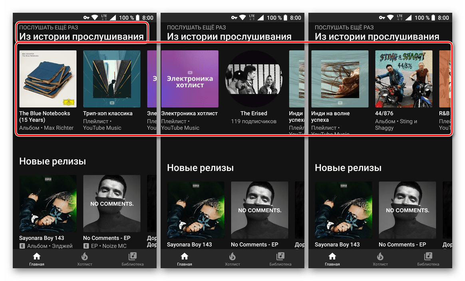Image resolution: width=465 pixels, height=281 pixels.
Task: Open Библиотека tab on middle phone
Action: click(280, 259)
